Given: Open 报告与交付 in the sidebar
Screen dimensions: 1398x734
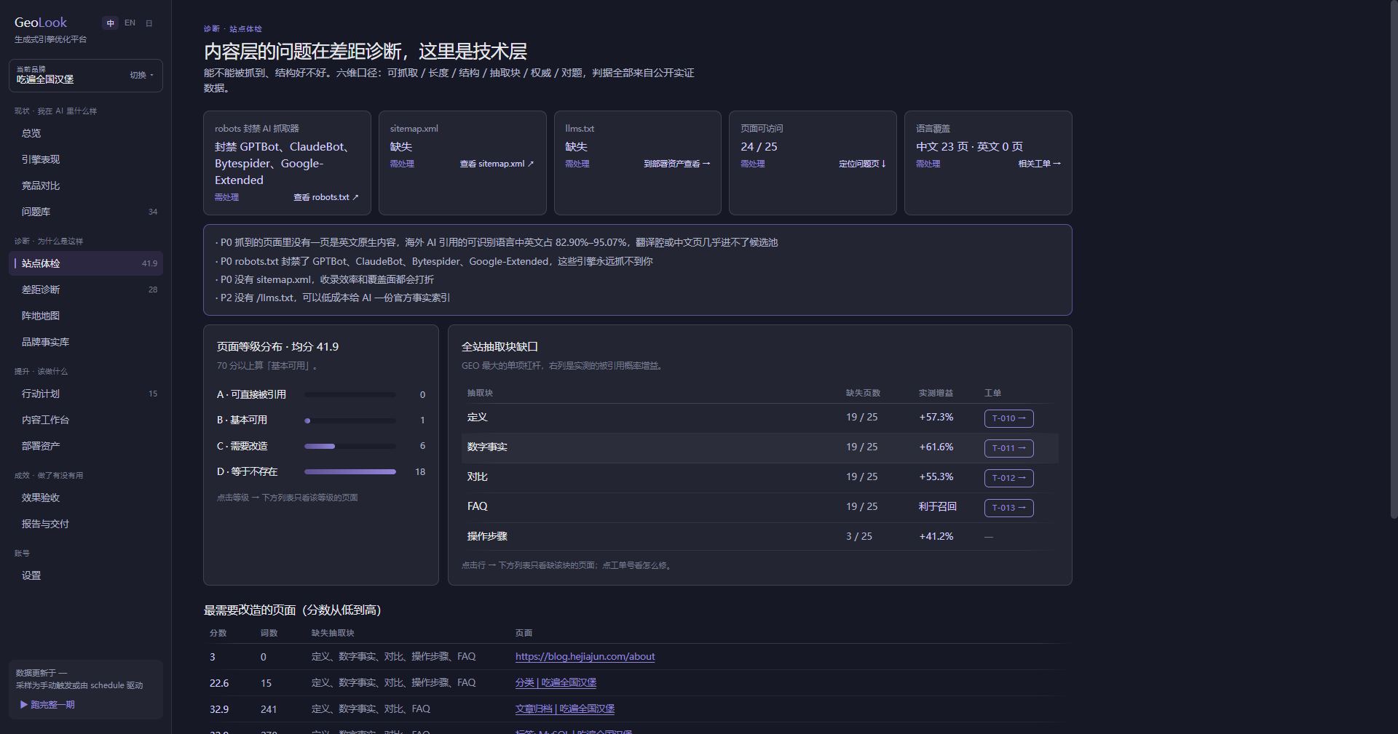Looking at the screenshot, I should point(86,524).
